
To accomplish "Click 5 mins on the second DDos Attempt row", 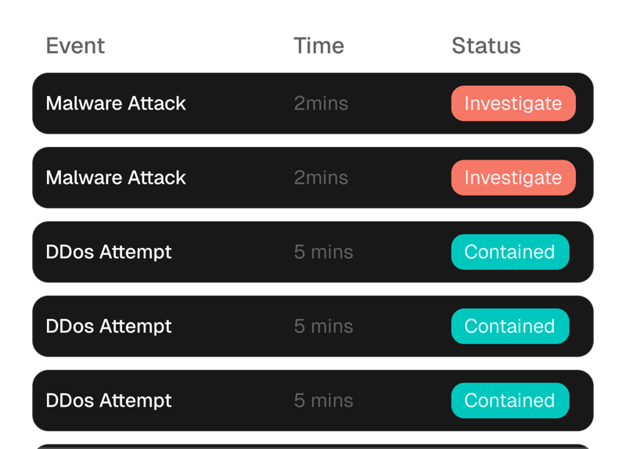I will [323, 326].
